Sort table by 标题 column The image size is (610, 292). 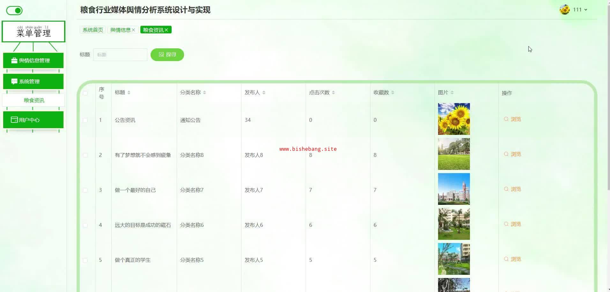click(x=129, y=93)
